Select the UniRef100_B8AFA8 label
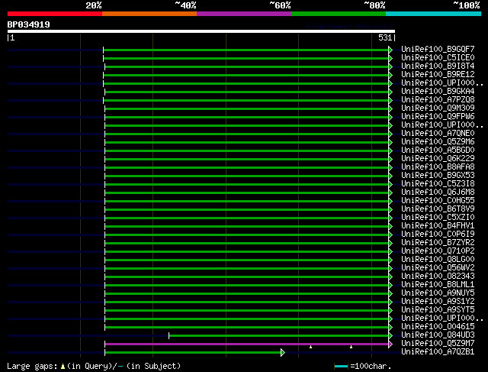Image resolution: width=488 pixels, height=372 pixels. 438,167
